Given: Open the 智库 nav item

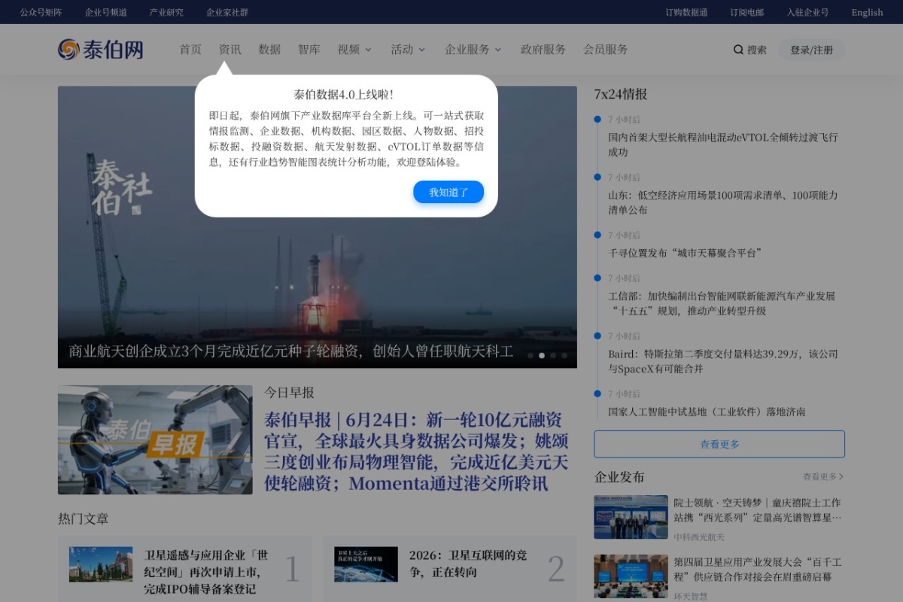Looking at the screenshot, I should (309, 50).
